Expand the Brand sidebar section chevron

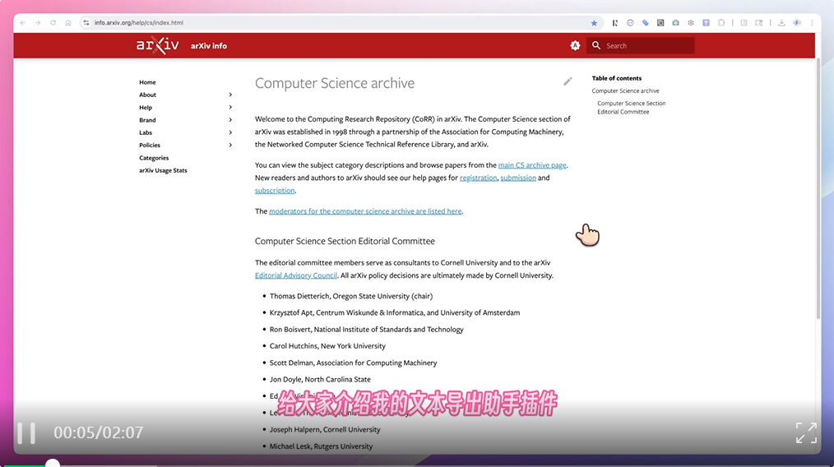pos(230,120)
